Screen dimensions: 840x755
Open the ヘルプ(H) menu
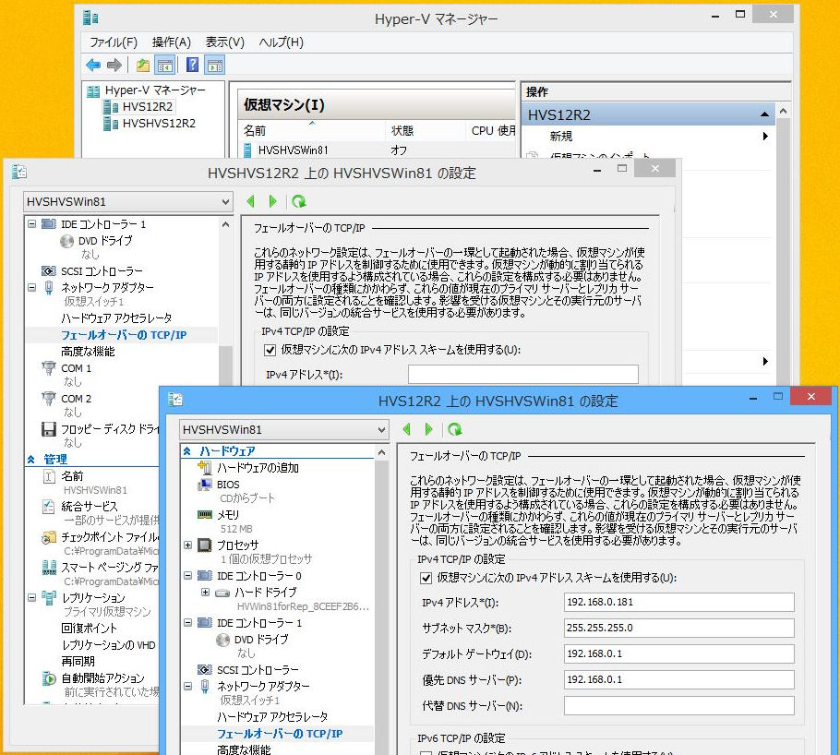[x=282, y=42]
